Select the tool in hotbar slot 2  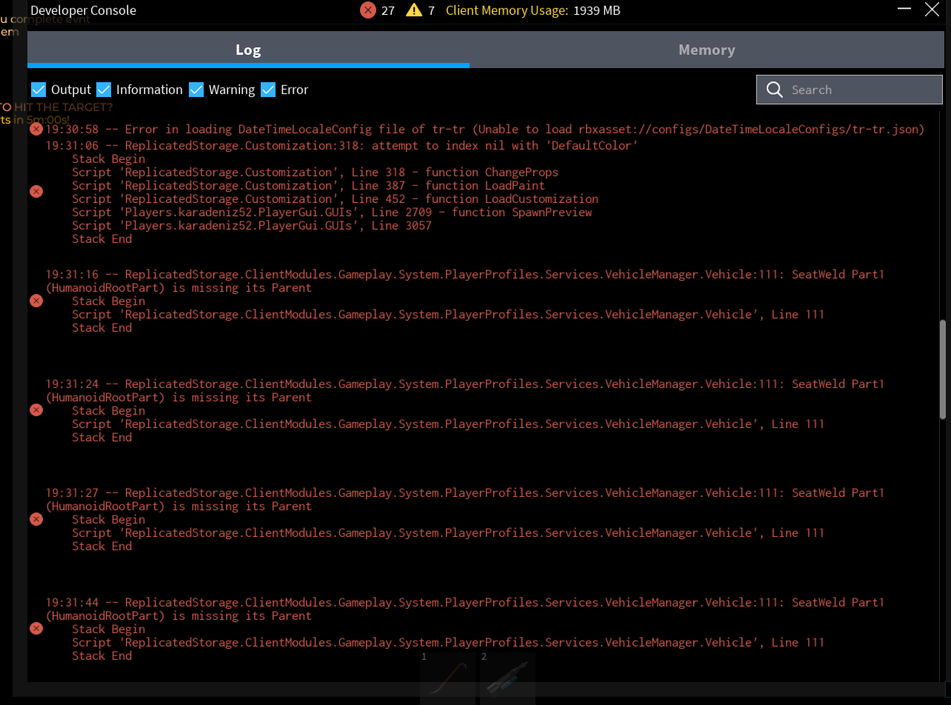[507, 678]
